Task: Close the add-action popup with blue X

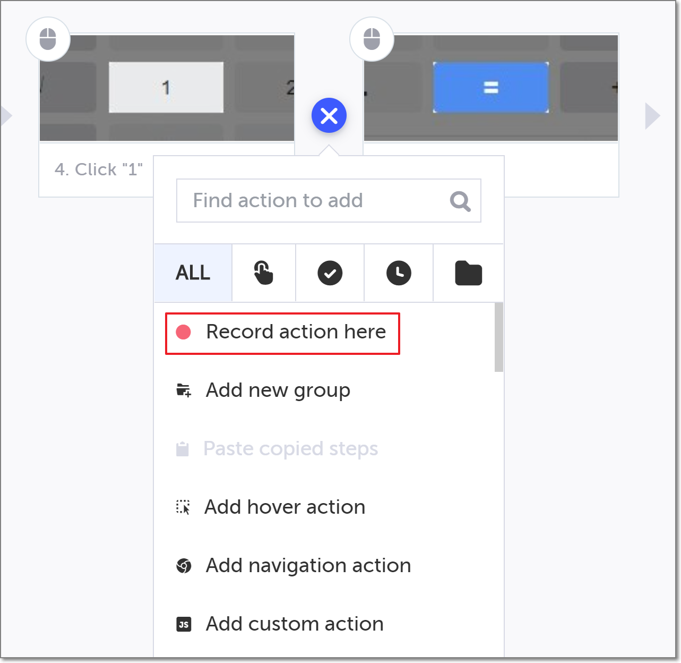Action: [x=329, y=115]
